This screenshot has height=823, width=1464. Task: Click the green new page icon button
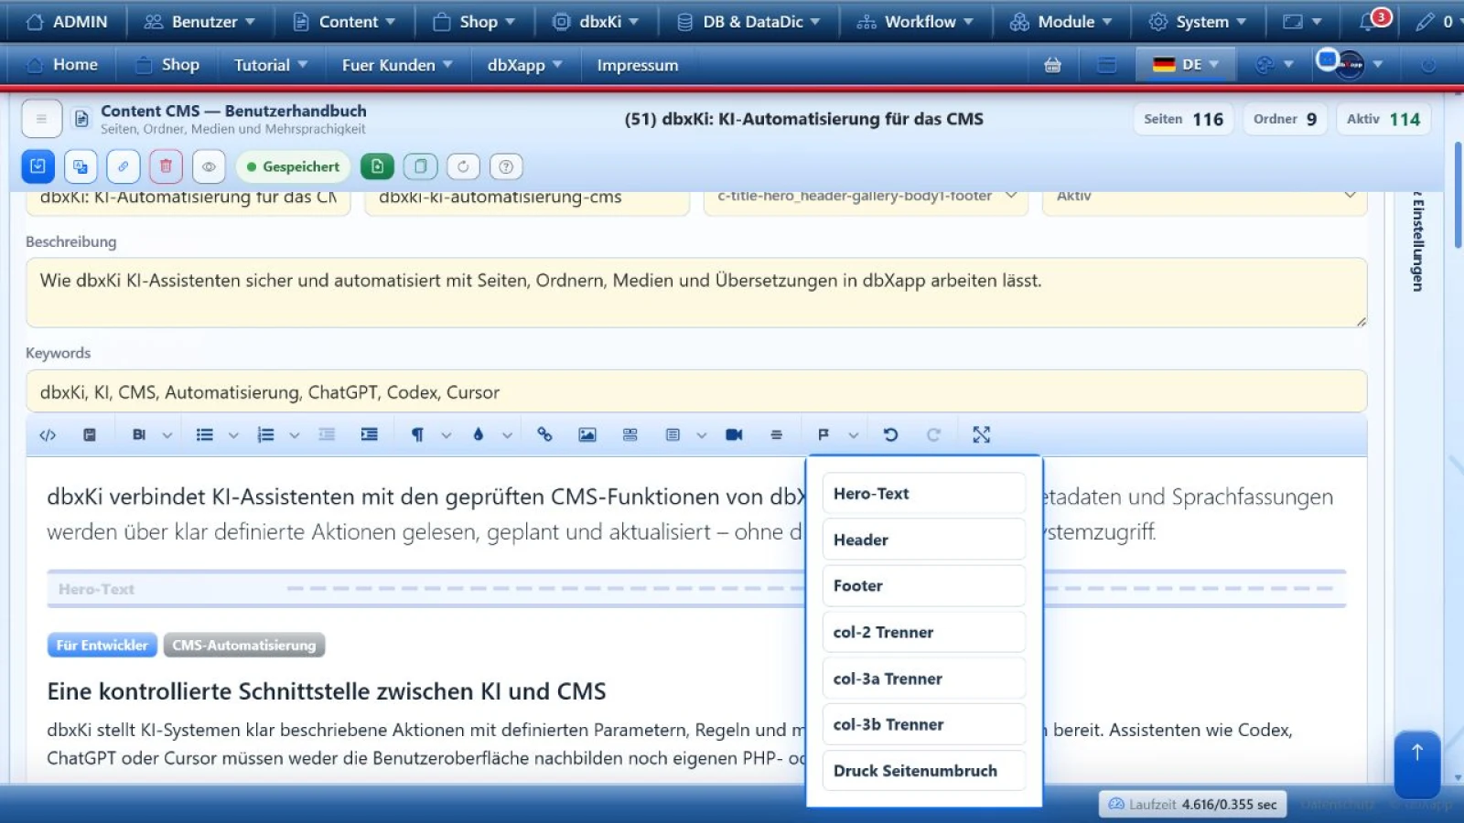[377, 166]
